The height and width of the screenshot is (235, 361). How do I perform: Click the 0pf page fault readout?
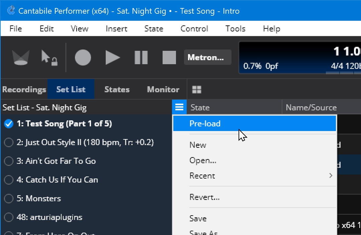click(x=272, y=66)
